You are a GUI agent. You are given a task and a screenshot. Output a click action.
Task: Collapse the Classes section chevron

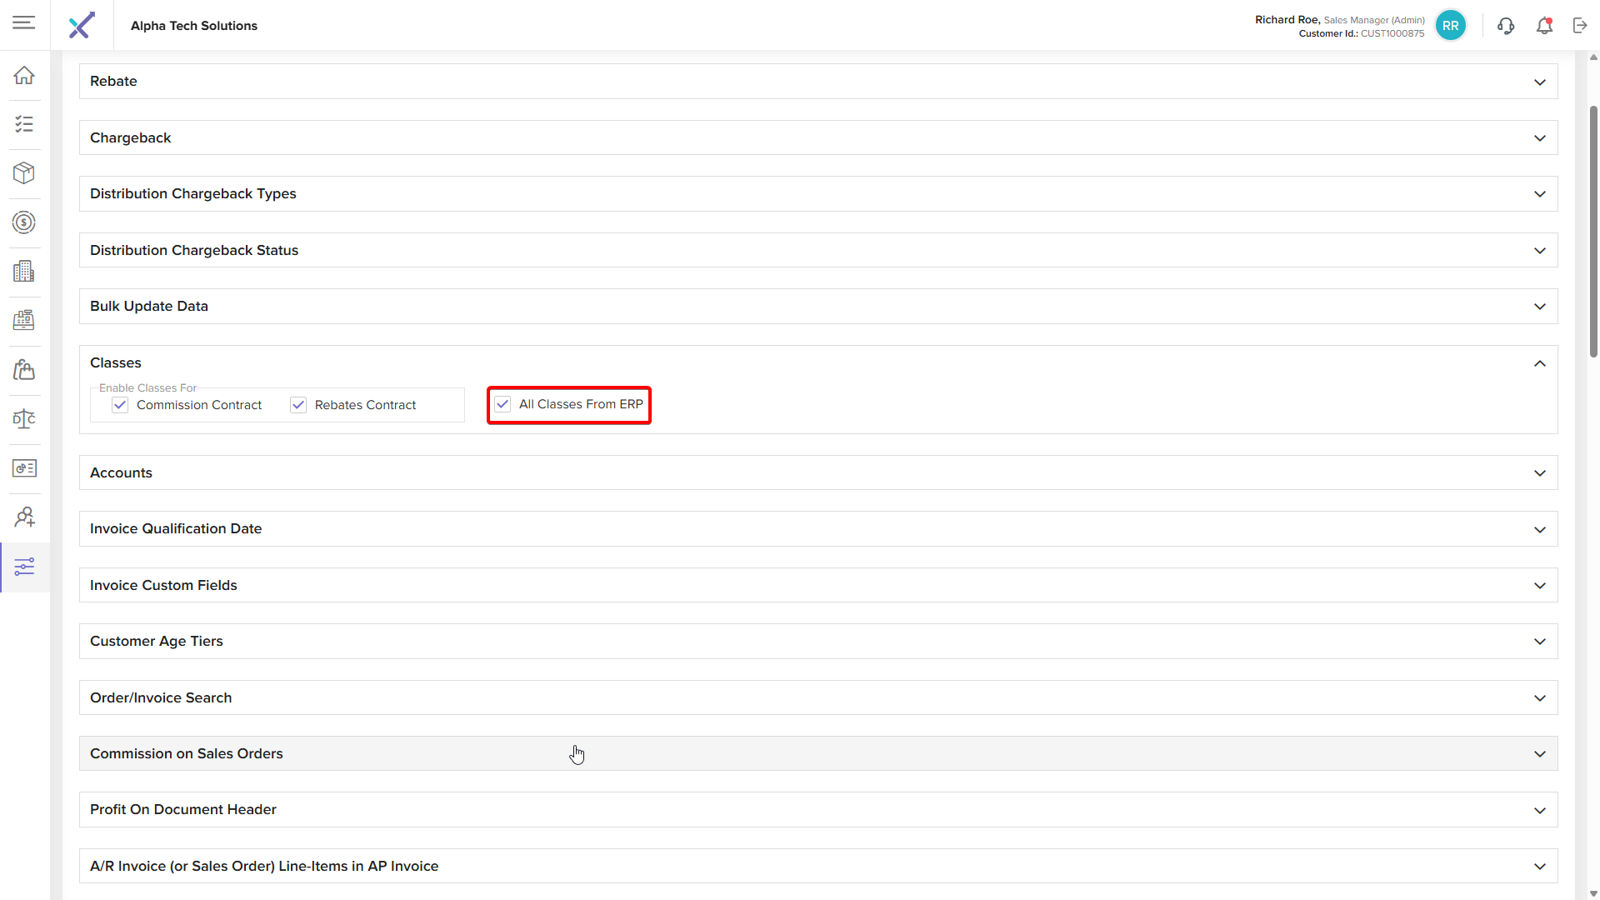tap(1539, 363)
